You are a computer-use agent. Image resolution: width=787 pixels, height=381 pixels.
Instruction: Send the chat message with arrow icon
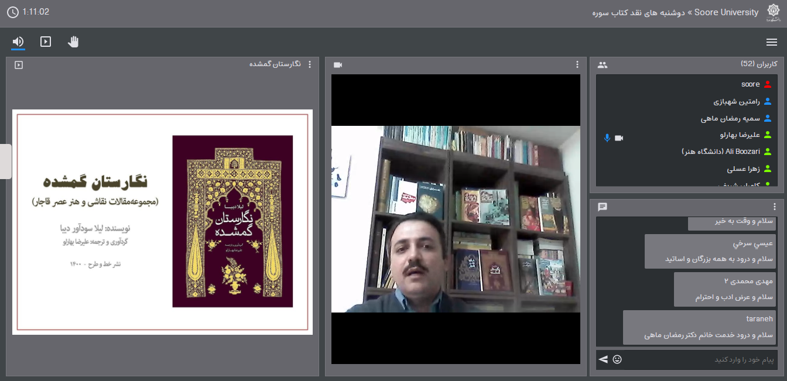pos(604,359)
